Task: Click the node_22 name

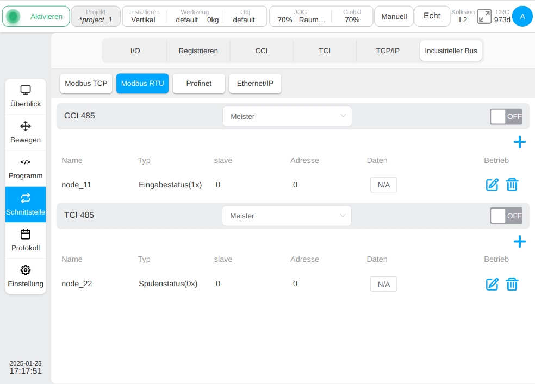Action: pyautogui.click(x=77, y=284)
